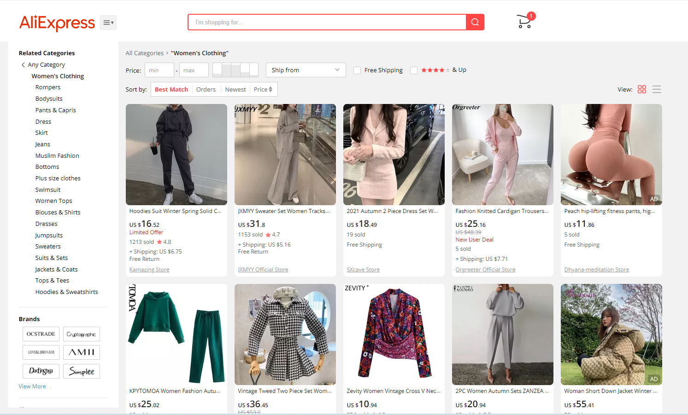Check the 4 stars & Up filter

click(x=414, y=70)
